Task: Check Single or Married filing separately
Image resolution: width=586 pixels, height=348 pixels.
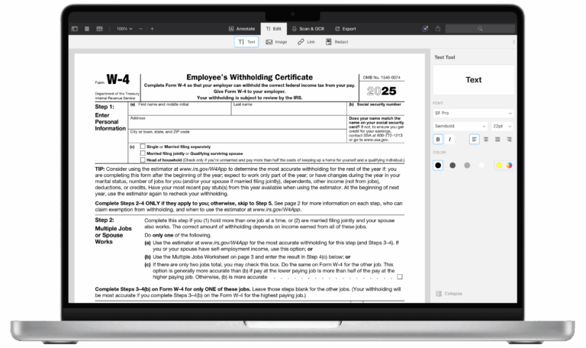Action: 143,147
